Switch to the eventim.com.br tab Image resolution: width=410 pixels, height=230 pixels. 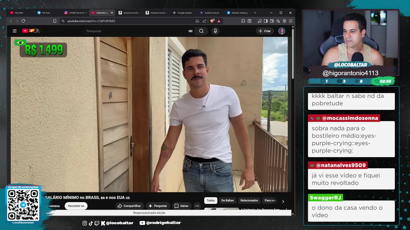211,13
